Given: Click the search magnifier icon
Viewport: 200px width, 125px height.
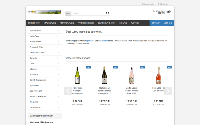Looking at the screenshot, I should click(108, 13).
